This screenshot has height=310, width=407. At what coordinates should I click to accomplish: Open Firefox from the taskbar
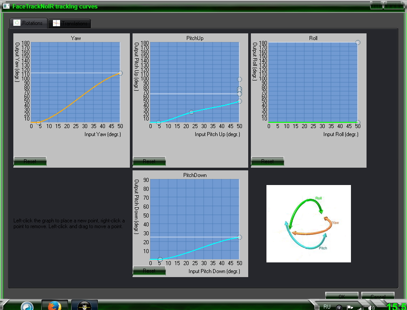coord(55,305)
